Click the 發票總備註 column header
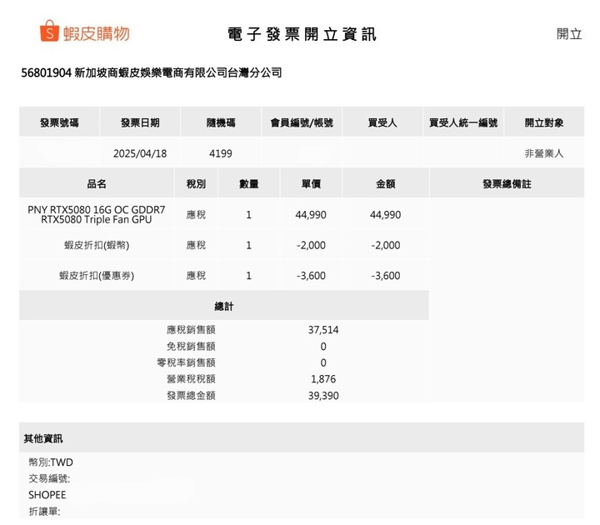 [507, 184]
